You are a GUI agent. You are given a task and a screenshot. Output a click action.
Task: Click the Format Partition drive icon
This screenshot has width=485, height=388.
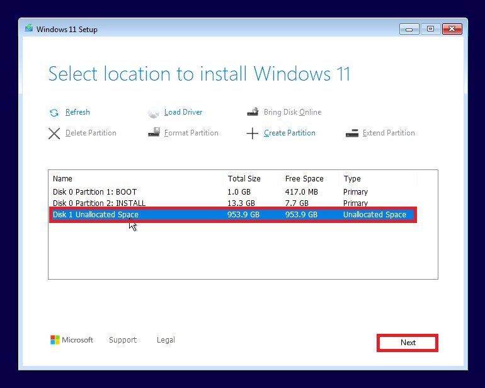tap(154, 132)
